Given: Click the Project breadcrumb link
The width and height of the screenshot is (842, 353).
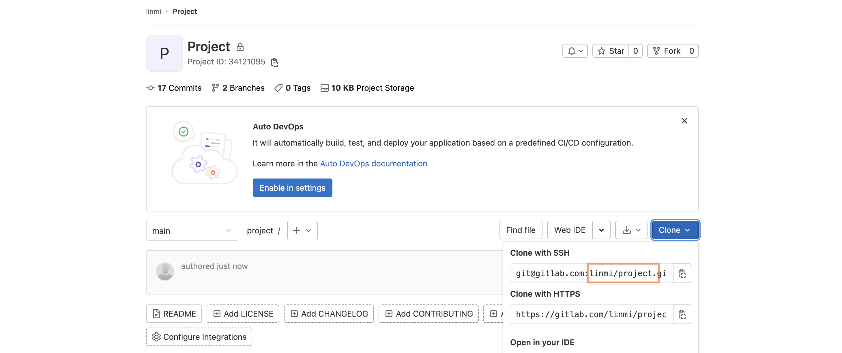Looking at the screenshot, I should (185, 12).
